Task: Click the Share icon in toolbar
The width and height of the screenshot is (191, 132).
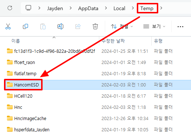Action: [x=78, y=26]
